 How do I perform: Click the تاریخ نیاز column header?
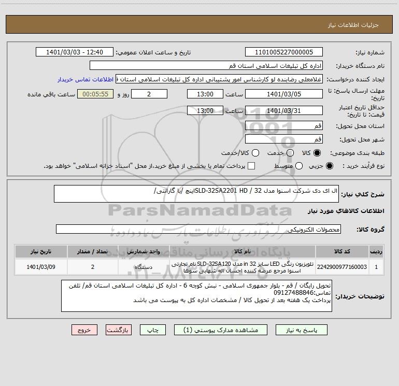pos(41,251)
